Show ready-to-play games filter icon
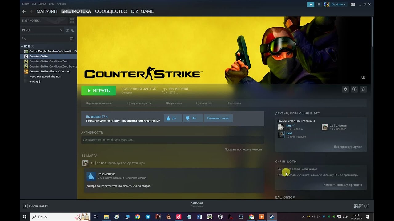 pyautogui.click(x=73, y=30)
